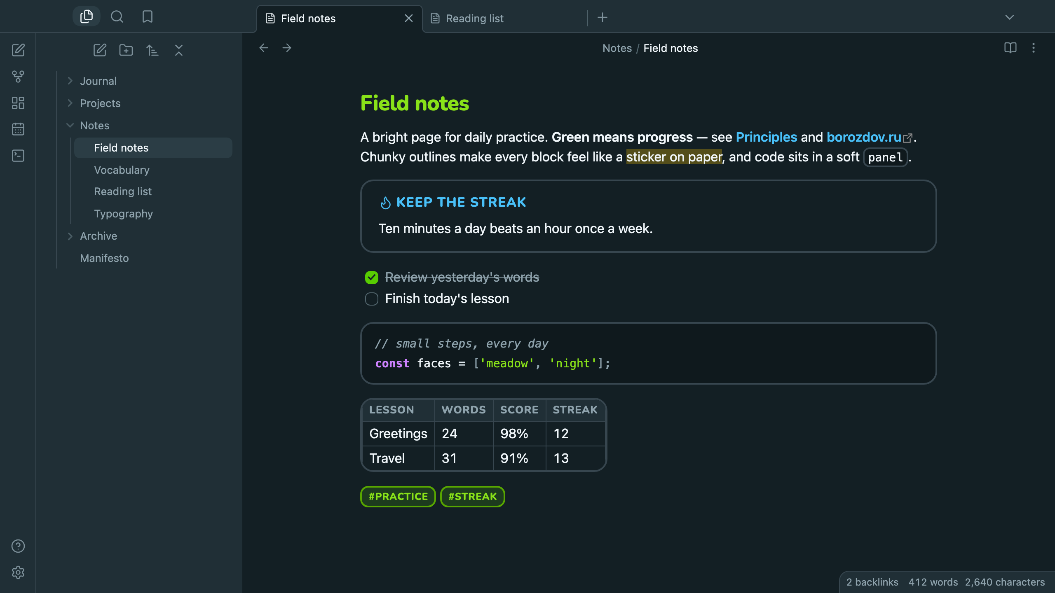Open the borozdov.ru external link
1055x593 pixels.
(x=864, y=137)
